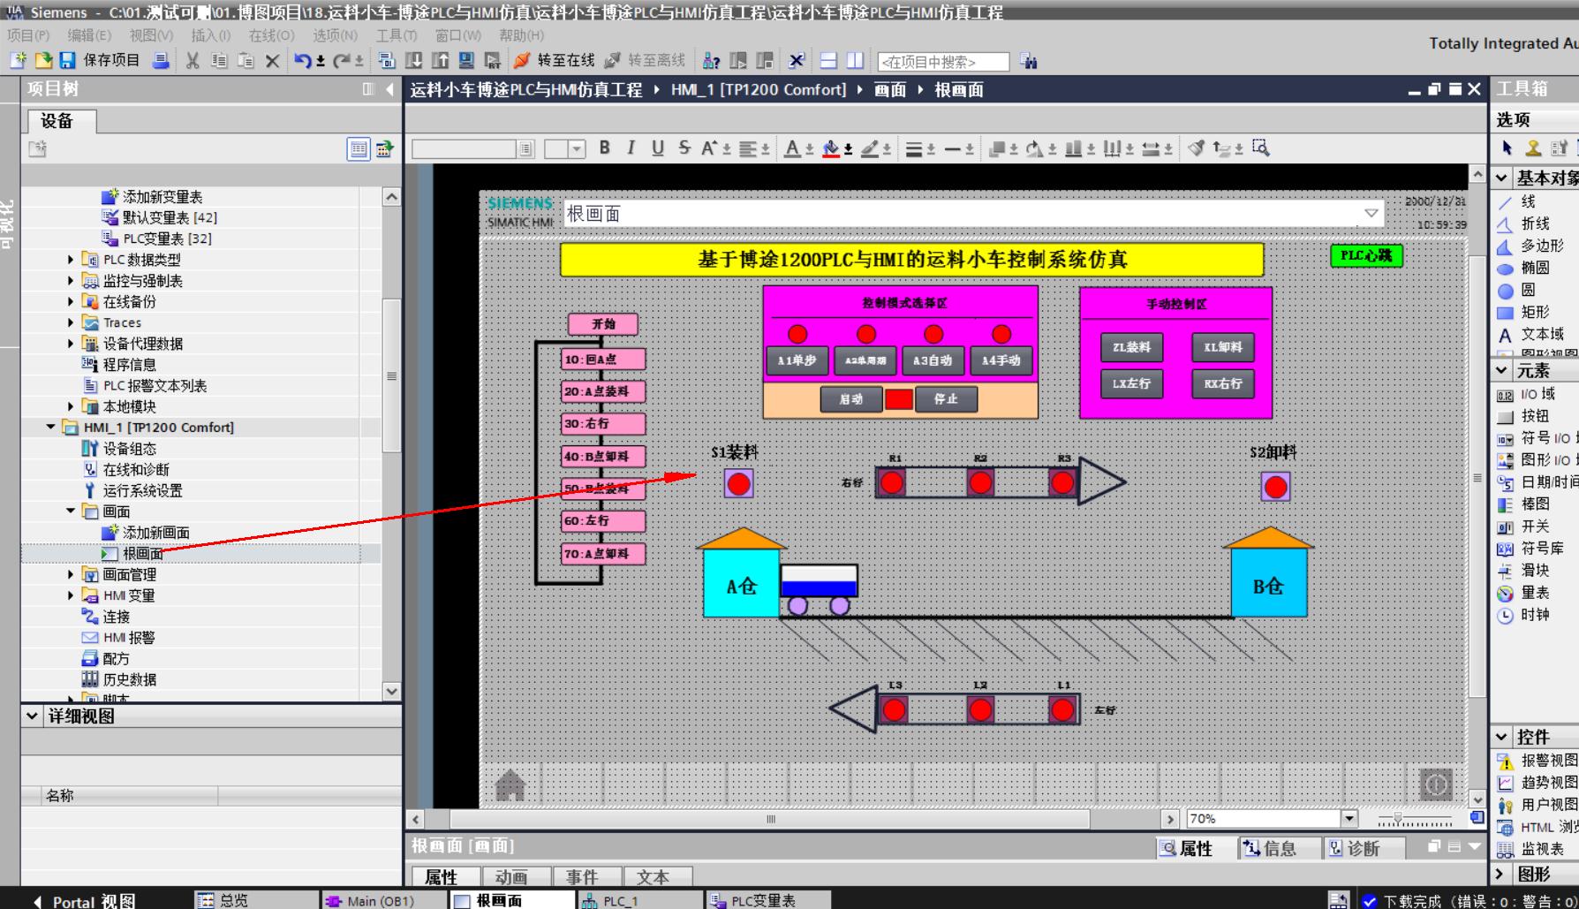Select the Text Field tool

[x=1506, y=335]
